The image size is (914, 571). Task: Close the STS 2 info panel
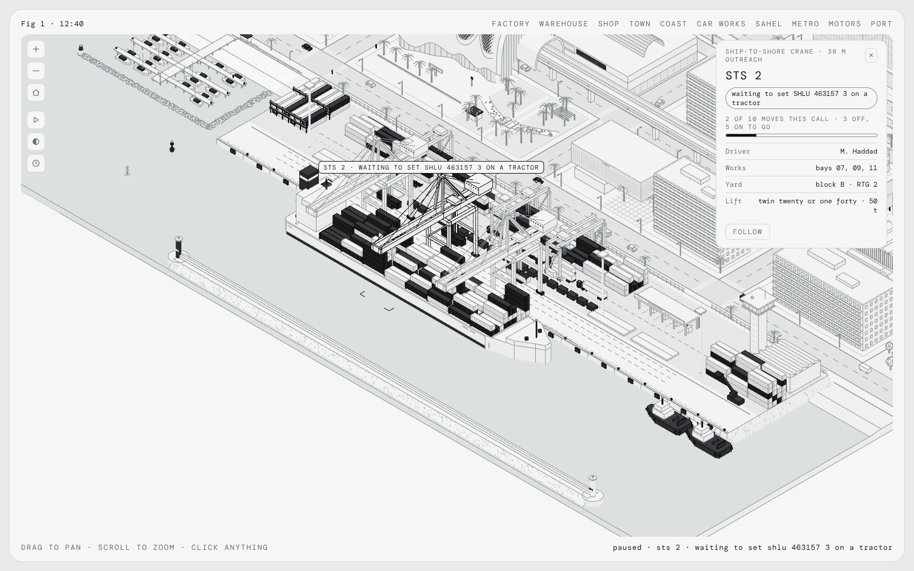871,55
